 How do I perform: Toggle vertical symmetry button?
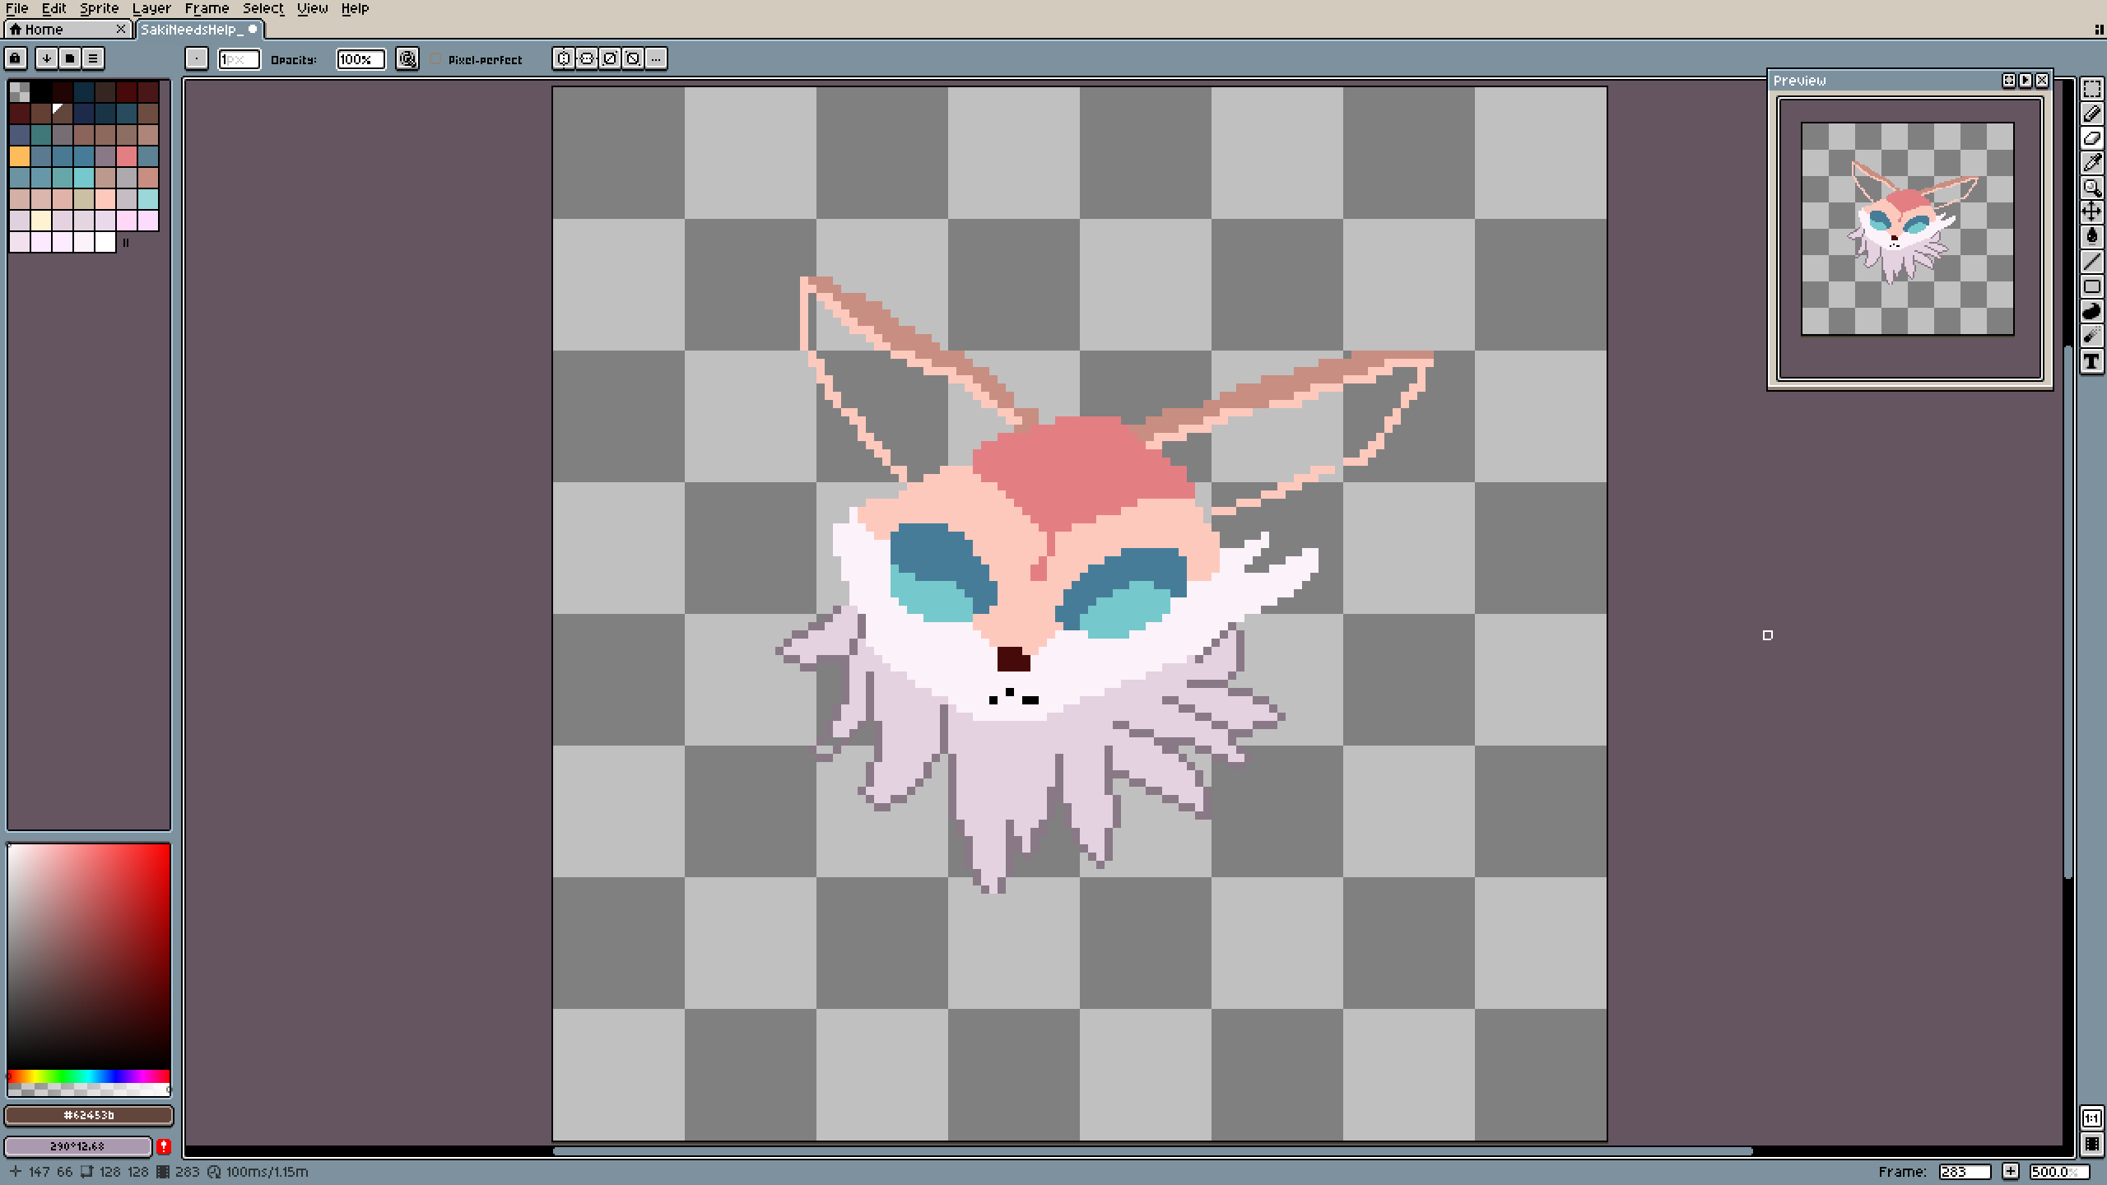click(587, 58)
